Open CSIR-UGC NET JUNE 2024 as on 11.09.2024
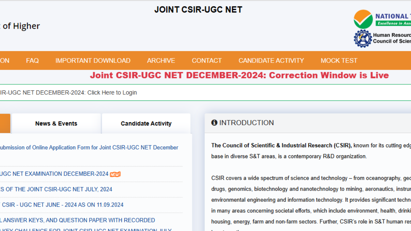Screen dimensions: 411x231 tap(61, 205)
